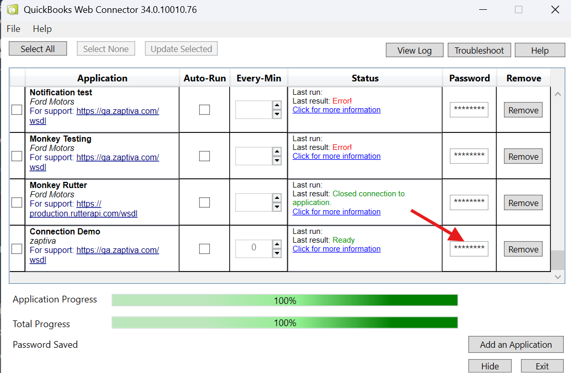Image resolution: width=571 pixels, height=373 pixels.
Task: Open more information link for Monkey Rutter
Action: click(x=336, y=212)
